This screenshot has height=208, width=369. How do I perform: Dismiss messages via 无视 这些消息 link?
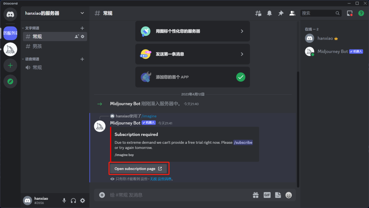tap(161, 179)
